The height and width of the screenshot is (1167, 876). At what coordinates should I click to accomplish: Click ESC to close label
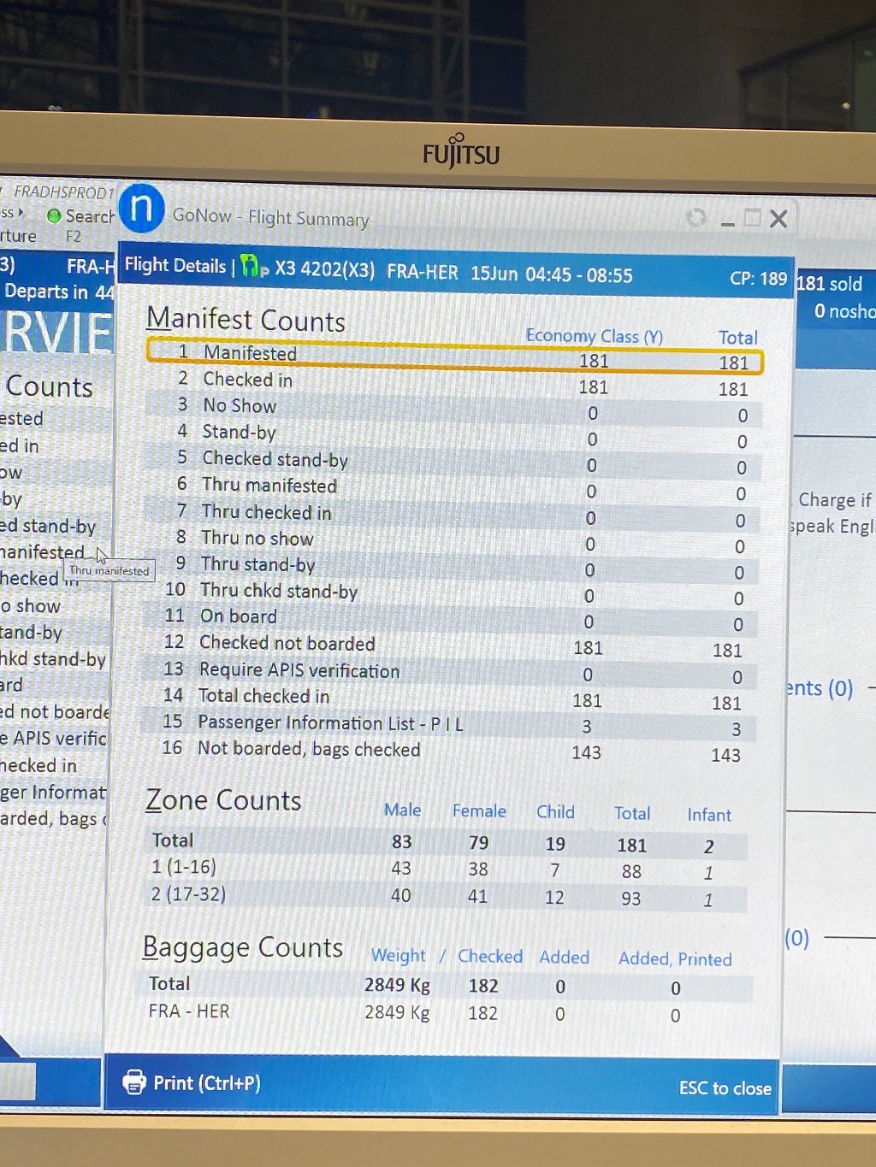pyautogui.click(x=725, y=1087)
